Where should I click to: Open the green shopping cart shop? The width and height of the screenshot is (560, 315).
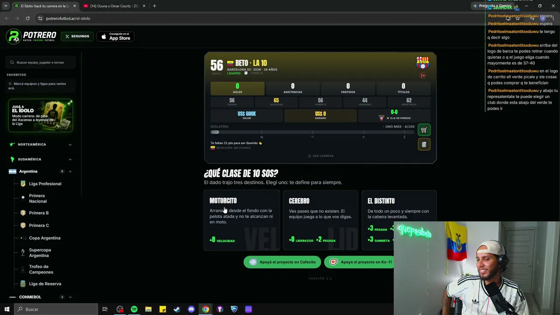click(424, 130)
